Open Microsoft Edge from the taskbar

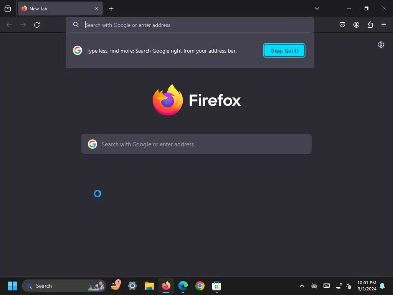tap(183, 286)
